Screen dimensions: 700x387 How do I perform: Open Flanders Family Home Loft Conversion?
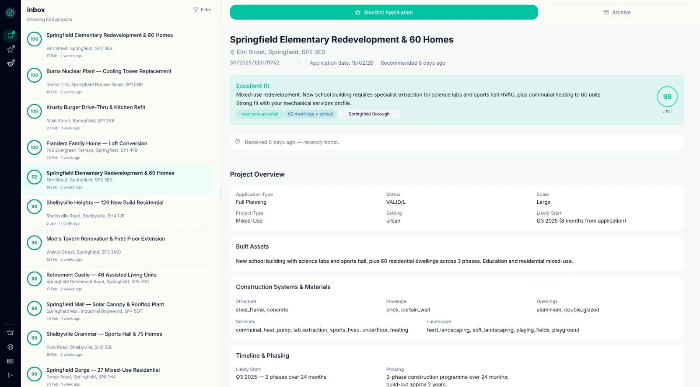coord(117,150)
